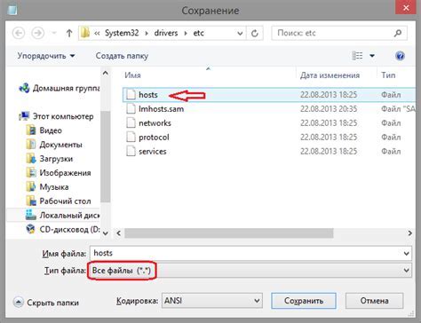421x323 pixels.
Task: Sort by the Тип column header
Action: click(x=388, y=75)
